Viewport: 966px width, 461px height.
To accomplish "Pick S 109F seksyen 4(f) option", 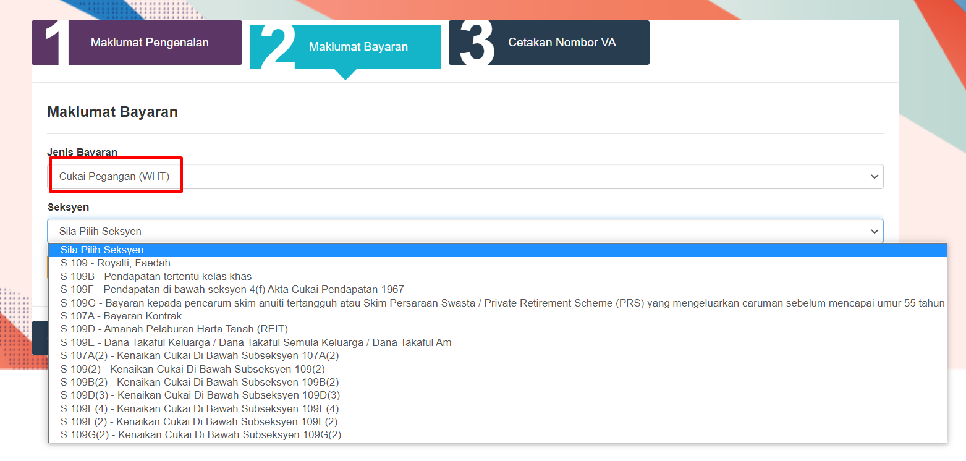I will pos(232,289).
